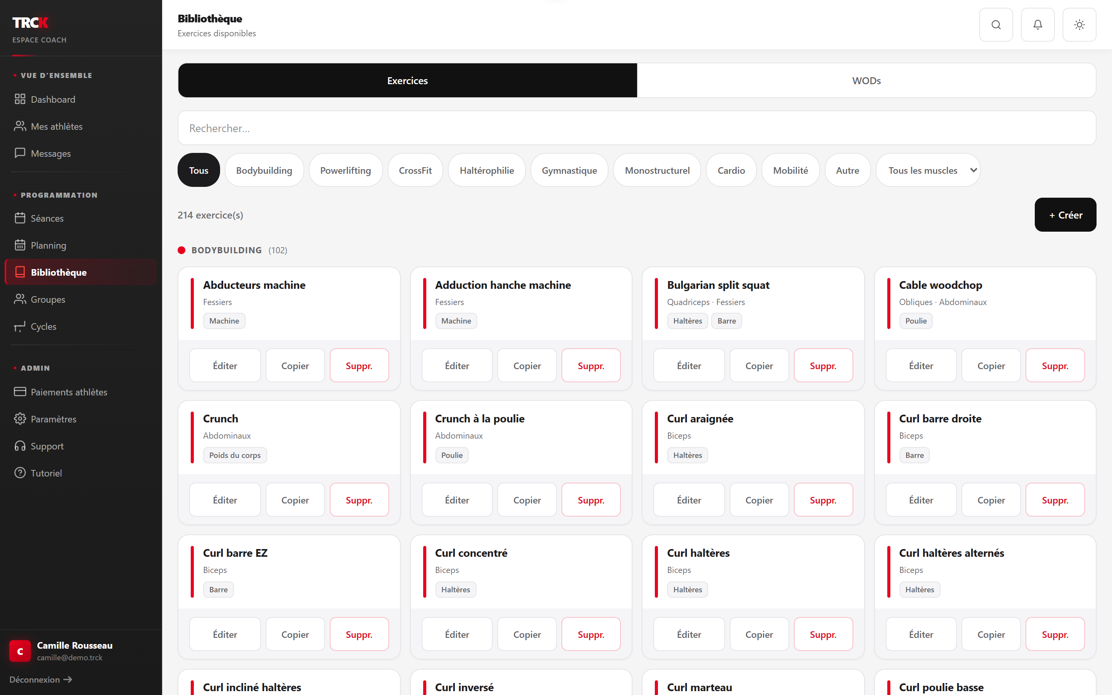Select the Tous filter chip
This screenshot has height=695, width=1112.
pos(198,170)
